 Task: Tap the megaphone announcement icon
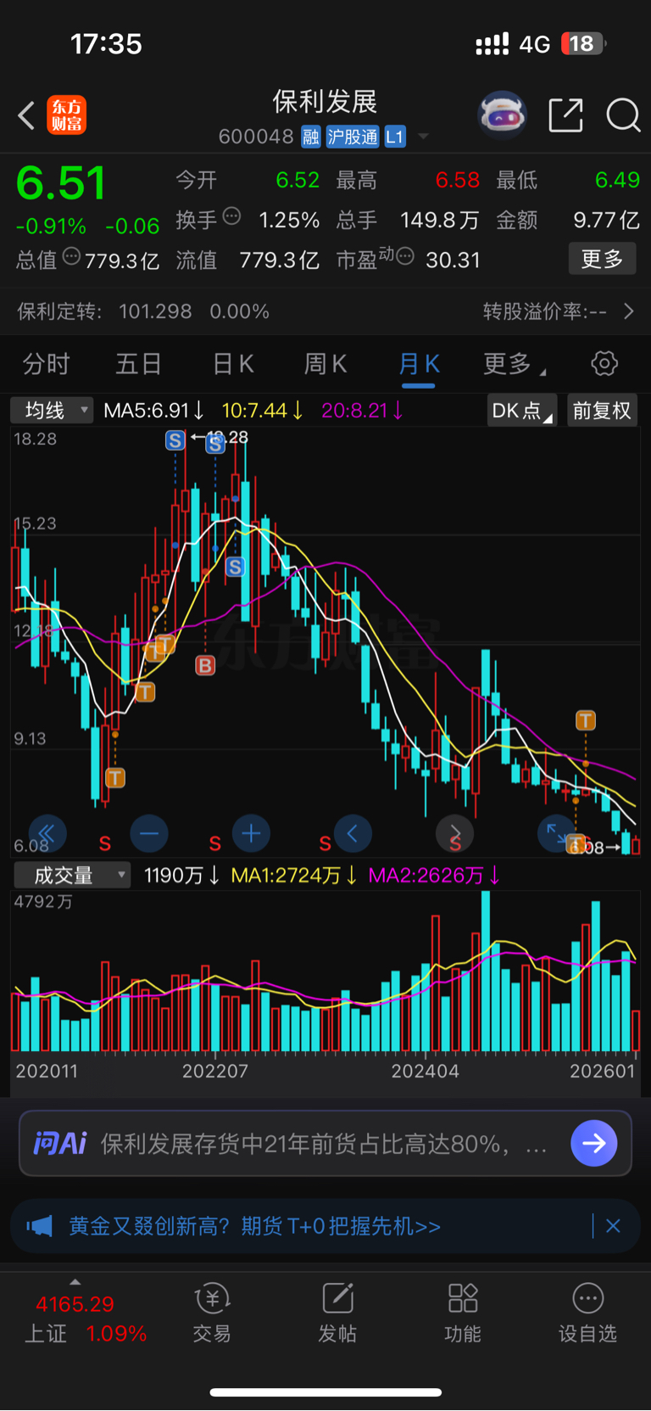(x=40, y=1226)
